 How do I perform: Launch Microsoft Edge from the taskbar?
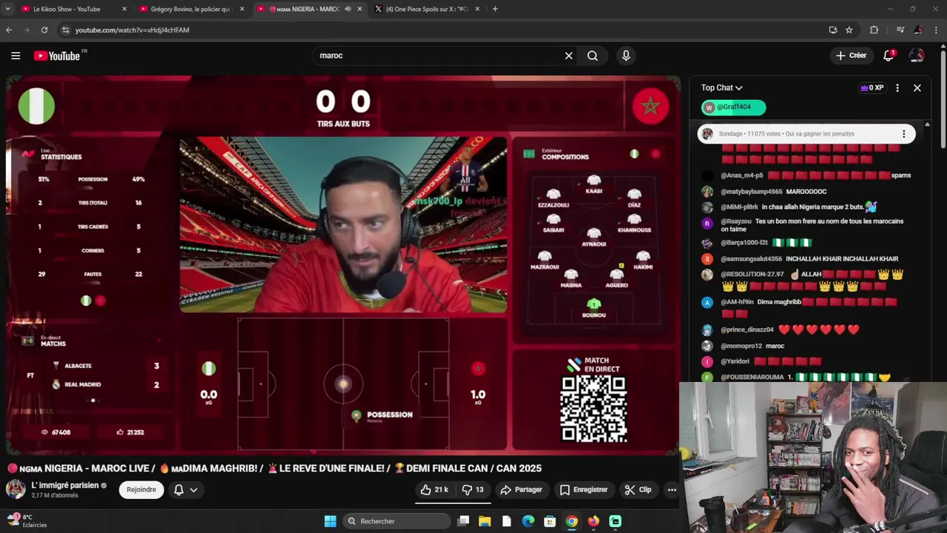528,521
